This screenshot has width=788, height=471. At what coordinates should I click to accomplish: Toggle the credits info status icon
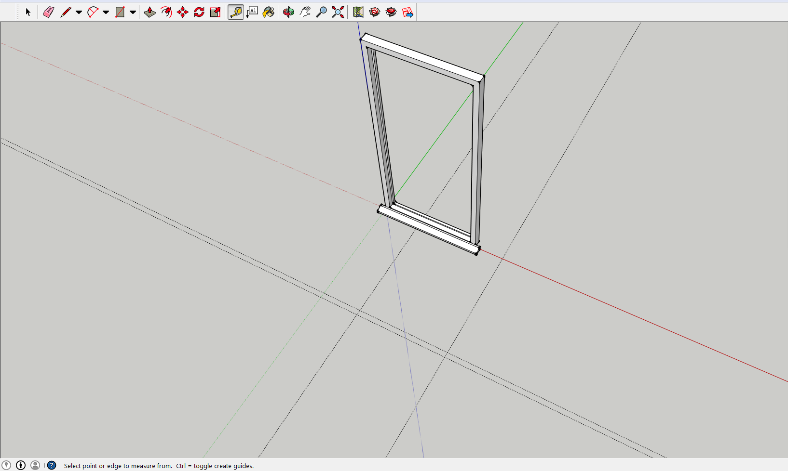click(x=21, y=465)
